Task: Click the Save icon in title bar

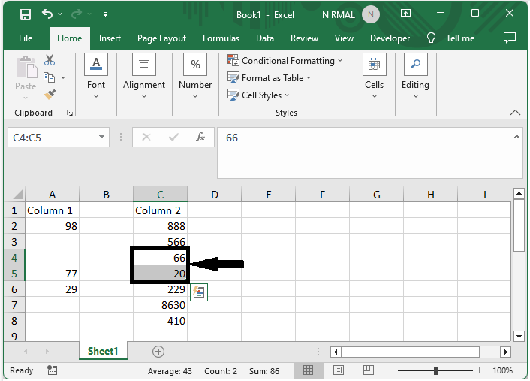Action: coord(25,14)
